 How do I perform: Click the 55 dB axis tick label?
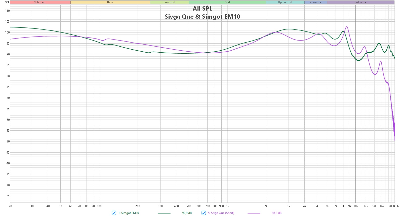coord(8,131)
